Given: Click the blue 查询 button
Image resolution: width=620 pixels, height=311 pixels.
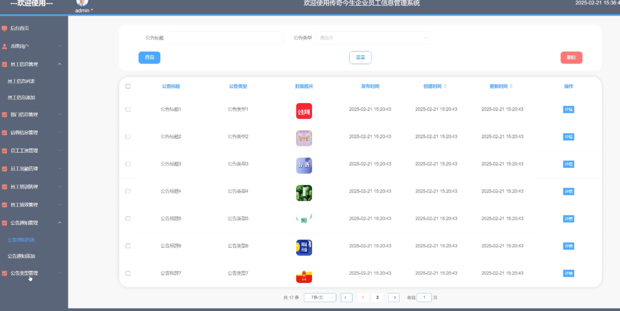Looking at the screenshot, I should click(149, 58).
